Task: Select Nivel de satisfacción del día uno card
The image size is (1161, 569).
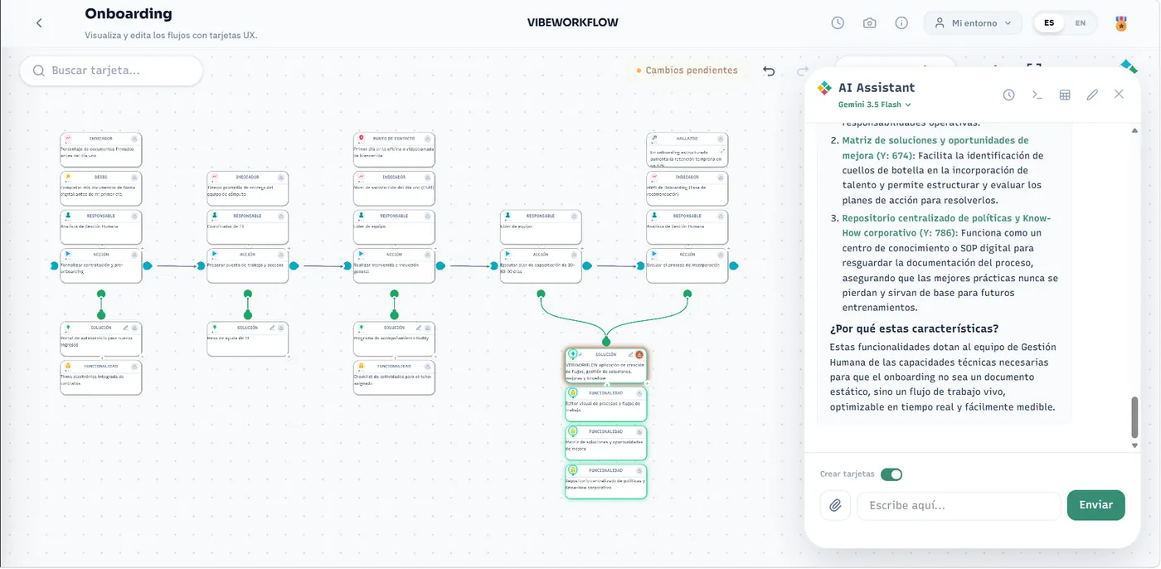Action: pos(394,188)
